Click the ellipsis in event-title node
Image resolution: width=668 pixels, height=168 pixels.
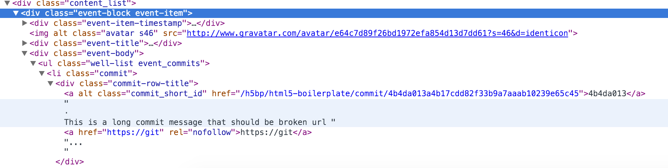tap(151, 43)
